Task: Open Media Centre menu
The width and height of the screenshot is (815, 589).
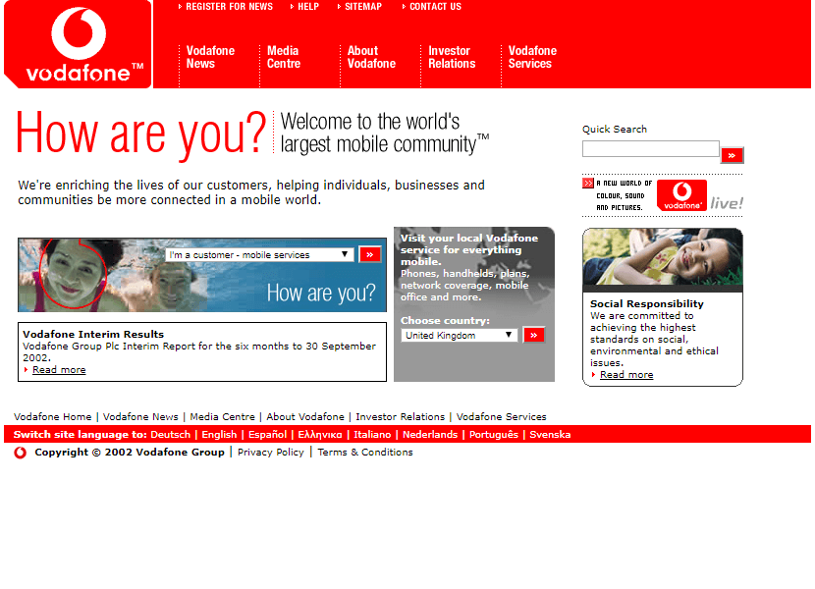Action: click(284, 57)
